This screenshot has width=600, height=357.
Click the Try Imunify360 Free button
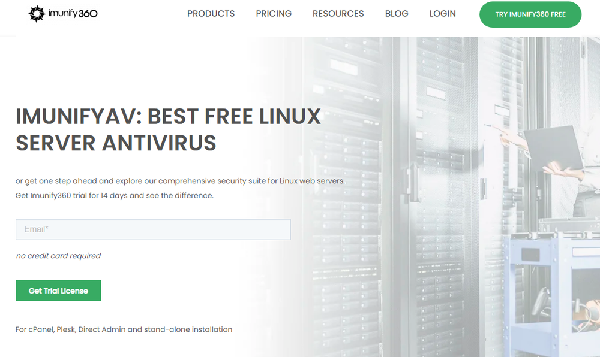coord(530,14)
